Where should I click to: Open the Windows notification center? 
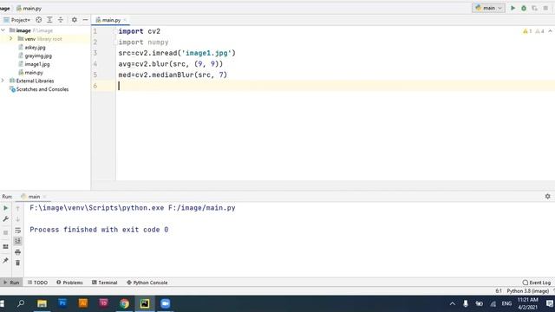(549, 303)
